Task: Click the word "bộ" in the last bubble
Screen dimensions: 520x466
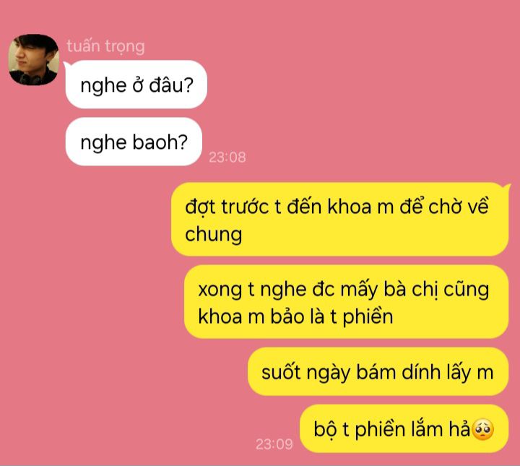Action: 325,430
